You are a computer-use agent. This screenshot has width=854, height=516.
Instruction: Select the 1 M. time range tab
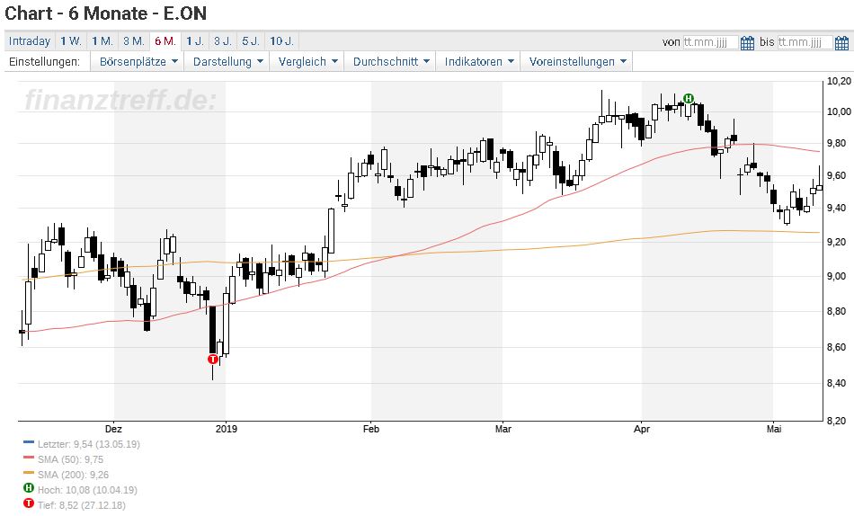click(102, 41)
